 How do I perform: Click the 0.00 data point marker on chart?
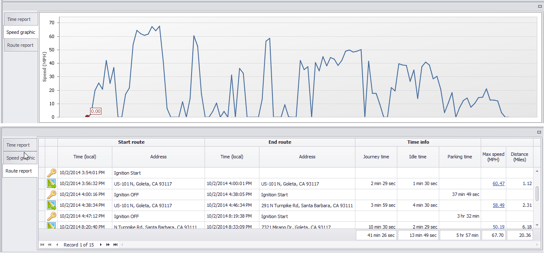[x=87, y=117]
